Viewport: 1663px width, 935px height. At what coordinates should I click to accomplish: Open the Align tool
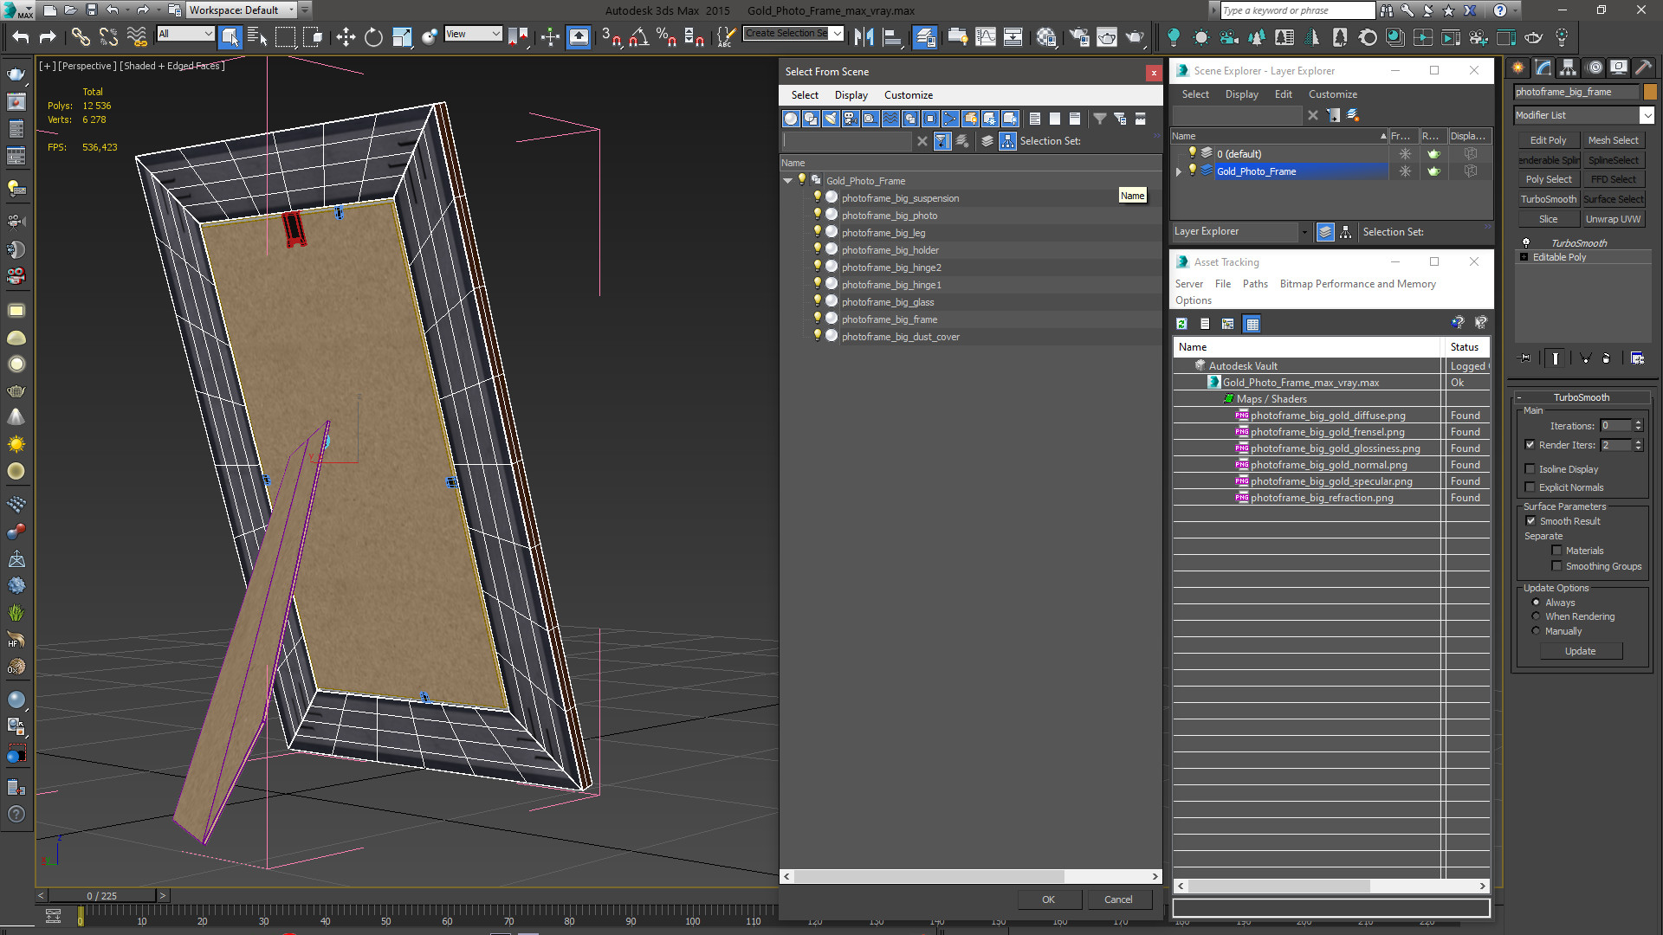891,36
